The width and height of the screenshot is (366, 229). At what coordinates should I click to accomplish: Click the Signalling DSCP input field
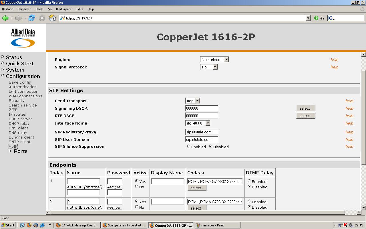202,108
